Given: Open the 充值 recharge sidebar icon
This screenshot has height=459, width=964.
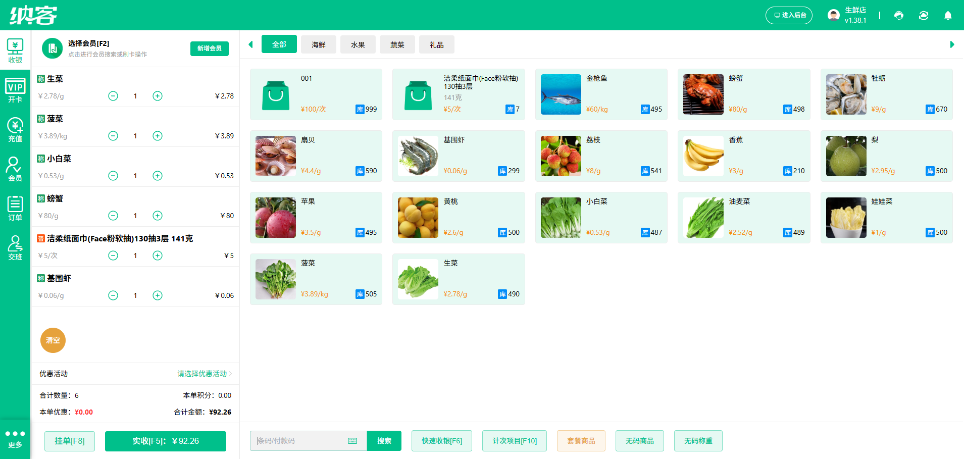Looking at the screenshot, I should tap(15, 130).
